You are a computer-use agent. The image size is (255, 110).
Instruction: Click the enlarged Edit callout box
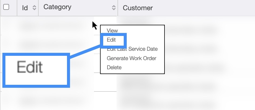point(36,70)
